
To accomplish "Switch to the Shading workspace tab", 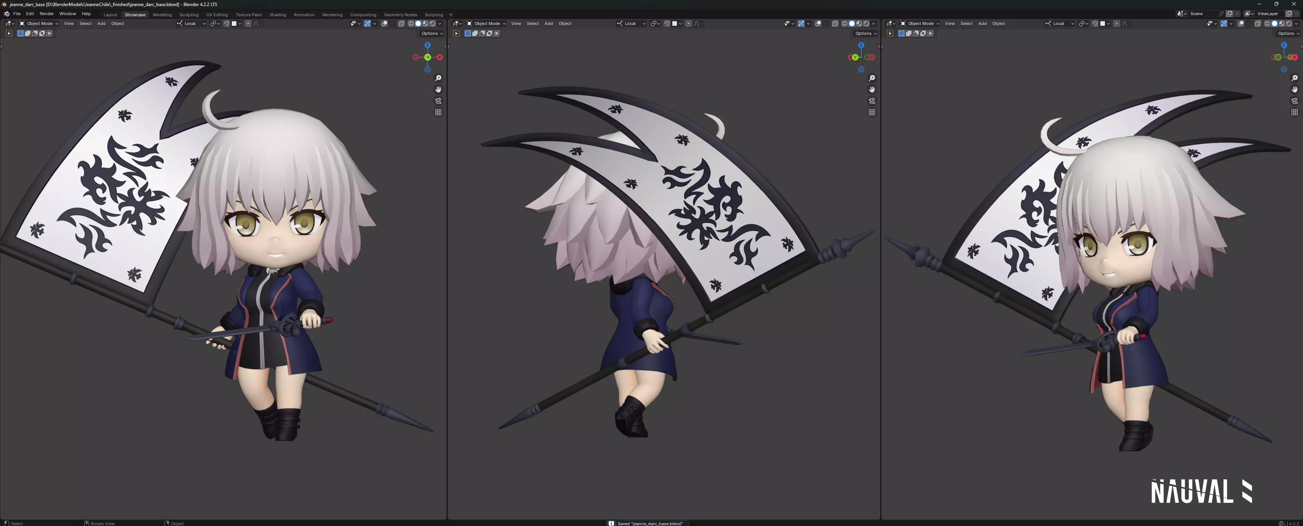I will 278,15.
